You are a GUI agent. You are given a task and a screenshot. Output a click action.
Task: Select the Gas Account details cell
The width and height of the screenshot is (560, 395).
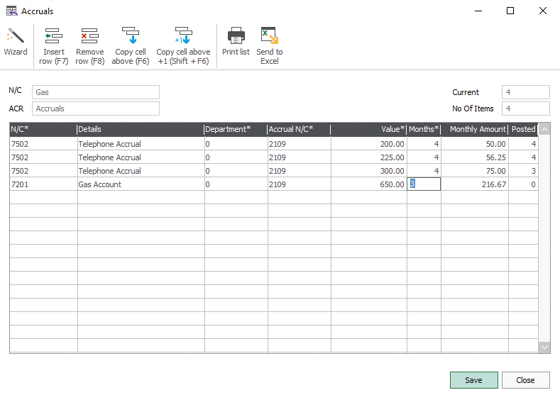click(x=141, y=184)
